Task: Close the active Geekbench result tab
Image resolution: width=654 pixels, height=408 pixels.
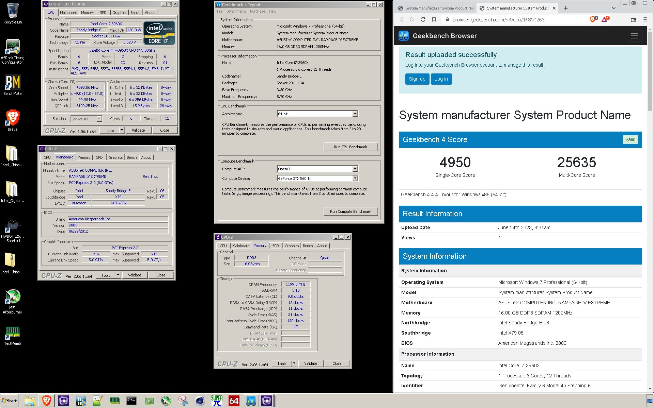Action: (x=554, y=8)
